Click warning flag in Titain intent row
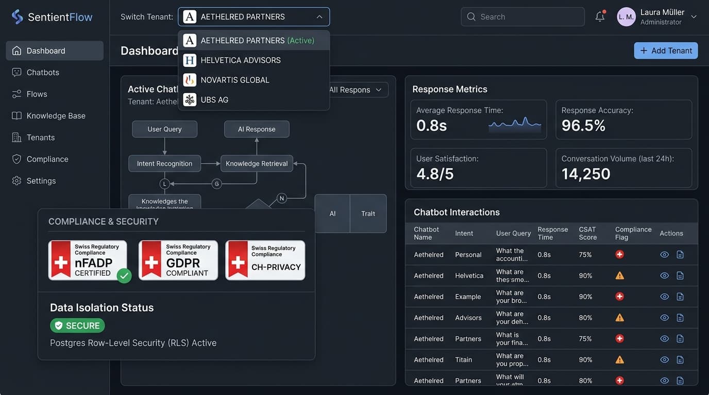This screenshot has width=709, height=395. pos(620,360)
